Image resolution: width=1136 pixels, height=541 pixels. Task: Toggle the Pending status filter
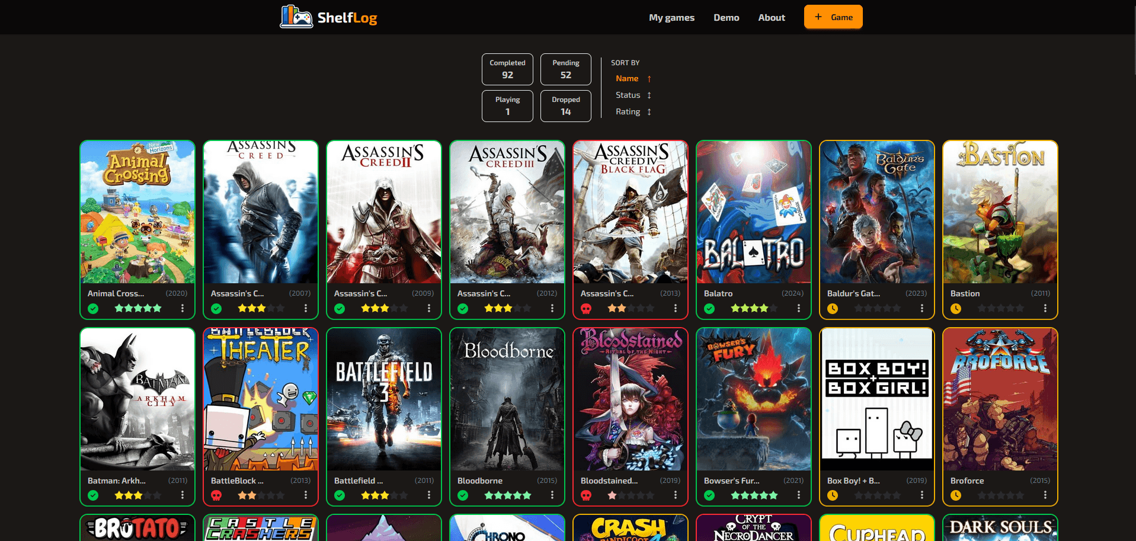click(565, 69)
